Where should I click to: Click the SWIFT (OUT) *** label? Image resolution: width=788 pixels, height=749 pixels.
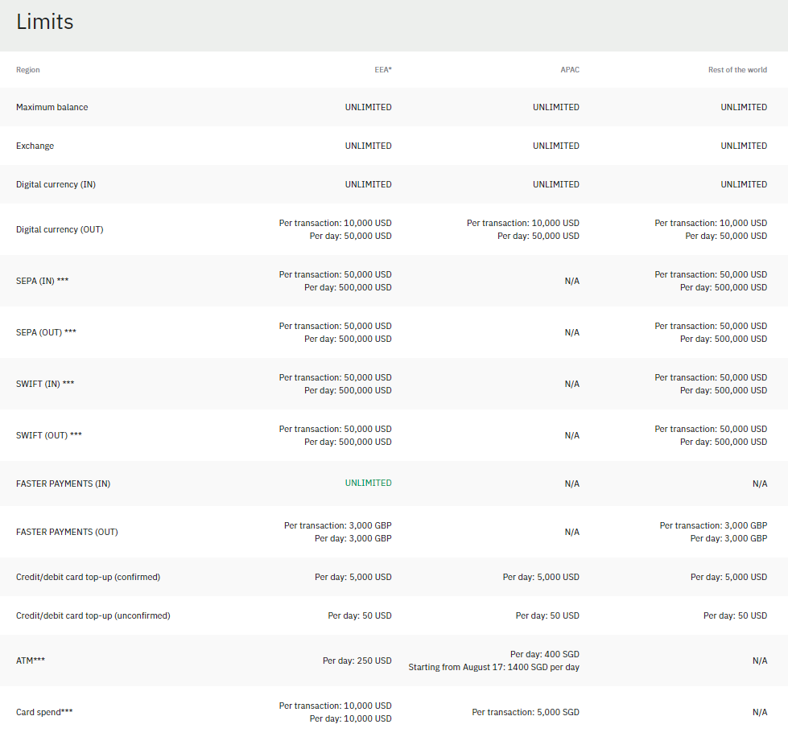[x=49, y=435]
